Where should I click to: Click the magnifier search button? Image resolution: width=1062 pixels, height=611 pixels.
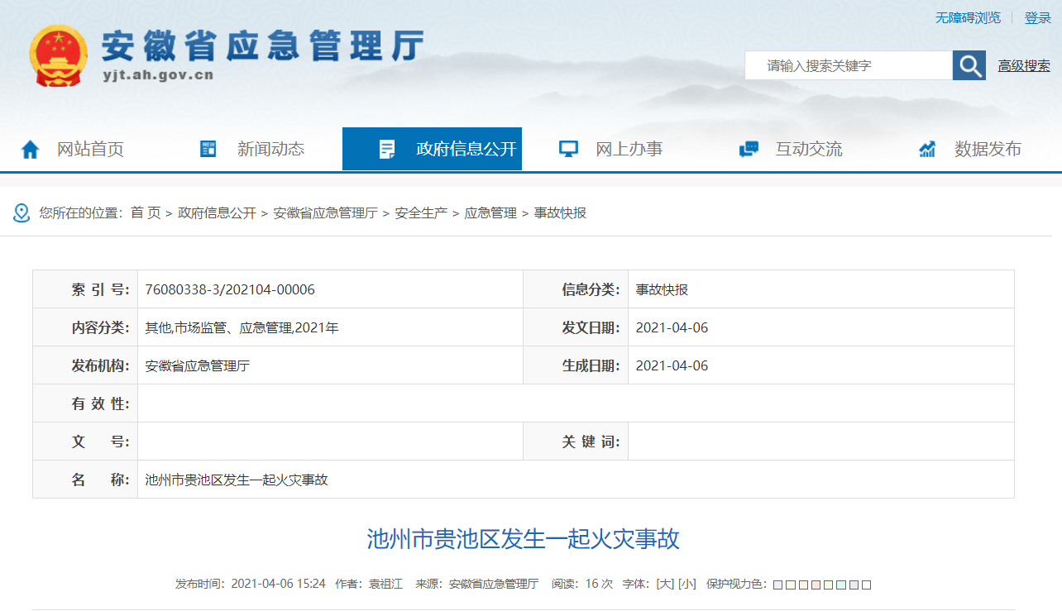[969, 65]
